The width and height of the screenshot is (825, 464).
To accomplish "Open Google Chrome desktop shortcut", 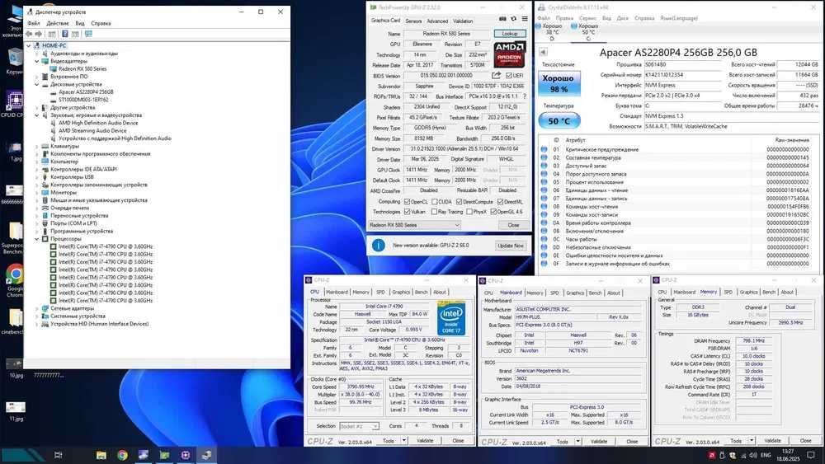I will 15,279.
